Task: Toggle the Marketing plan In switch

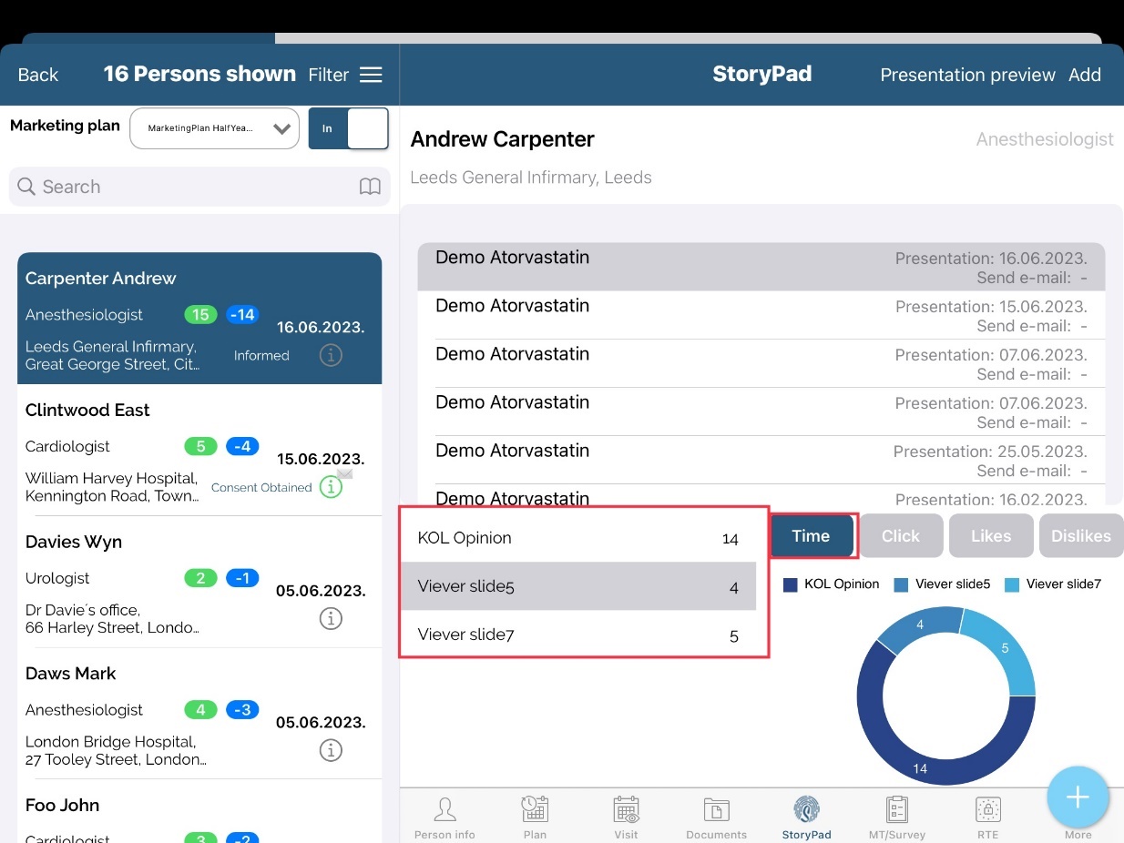Action: [349, 128]
